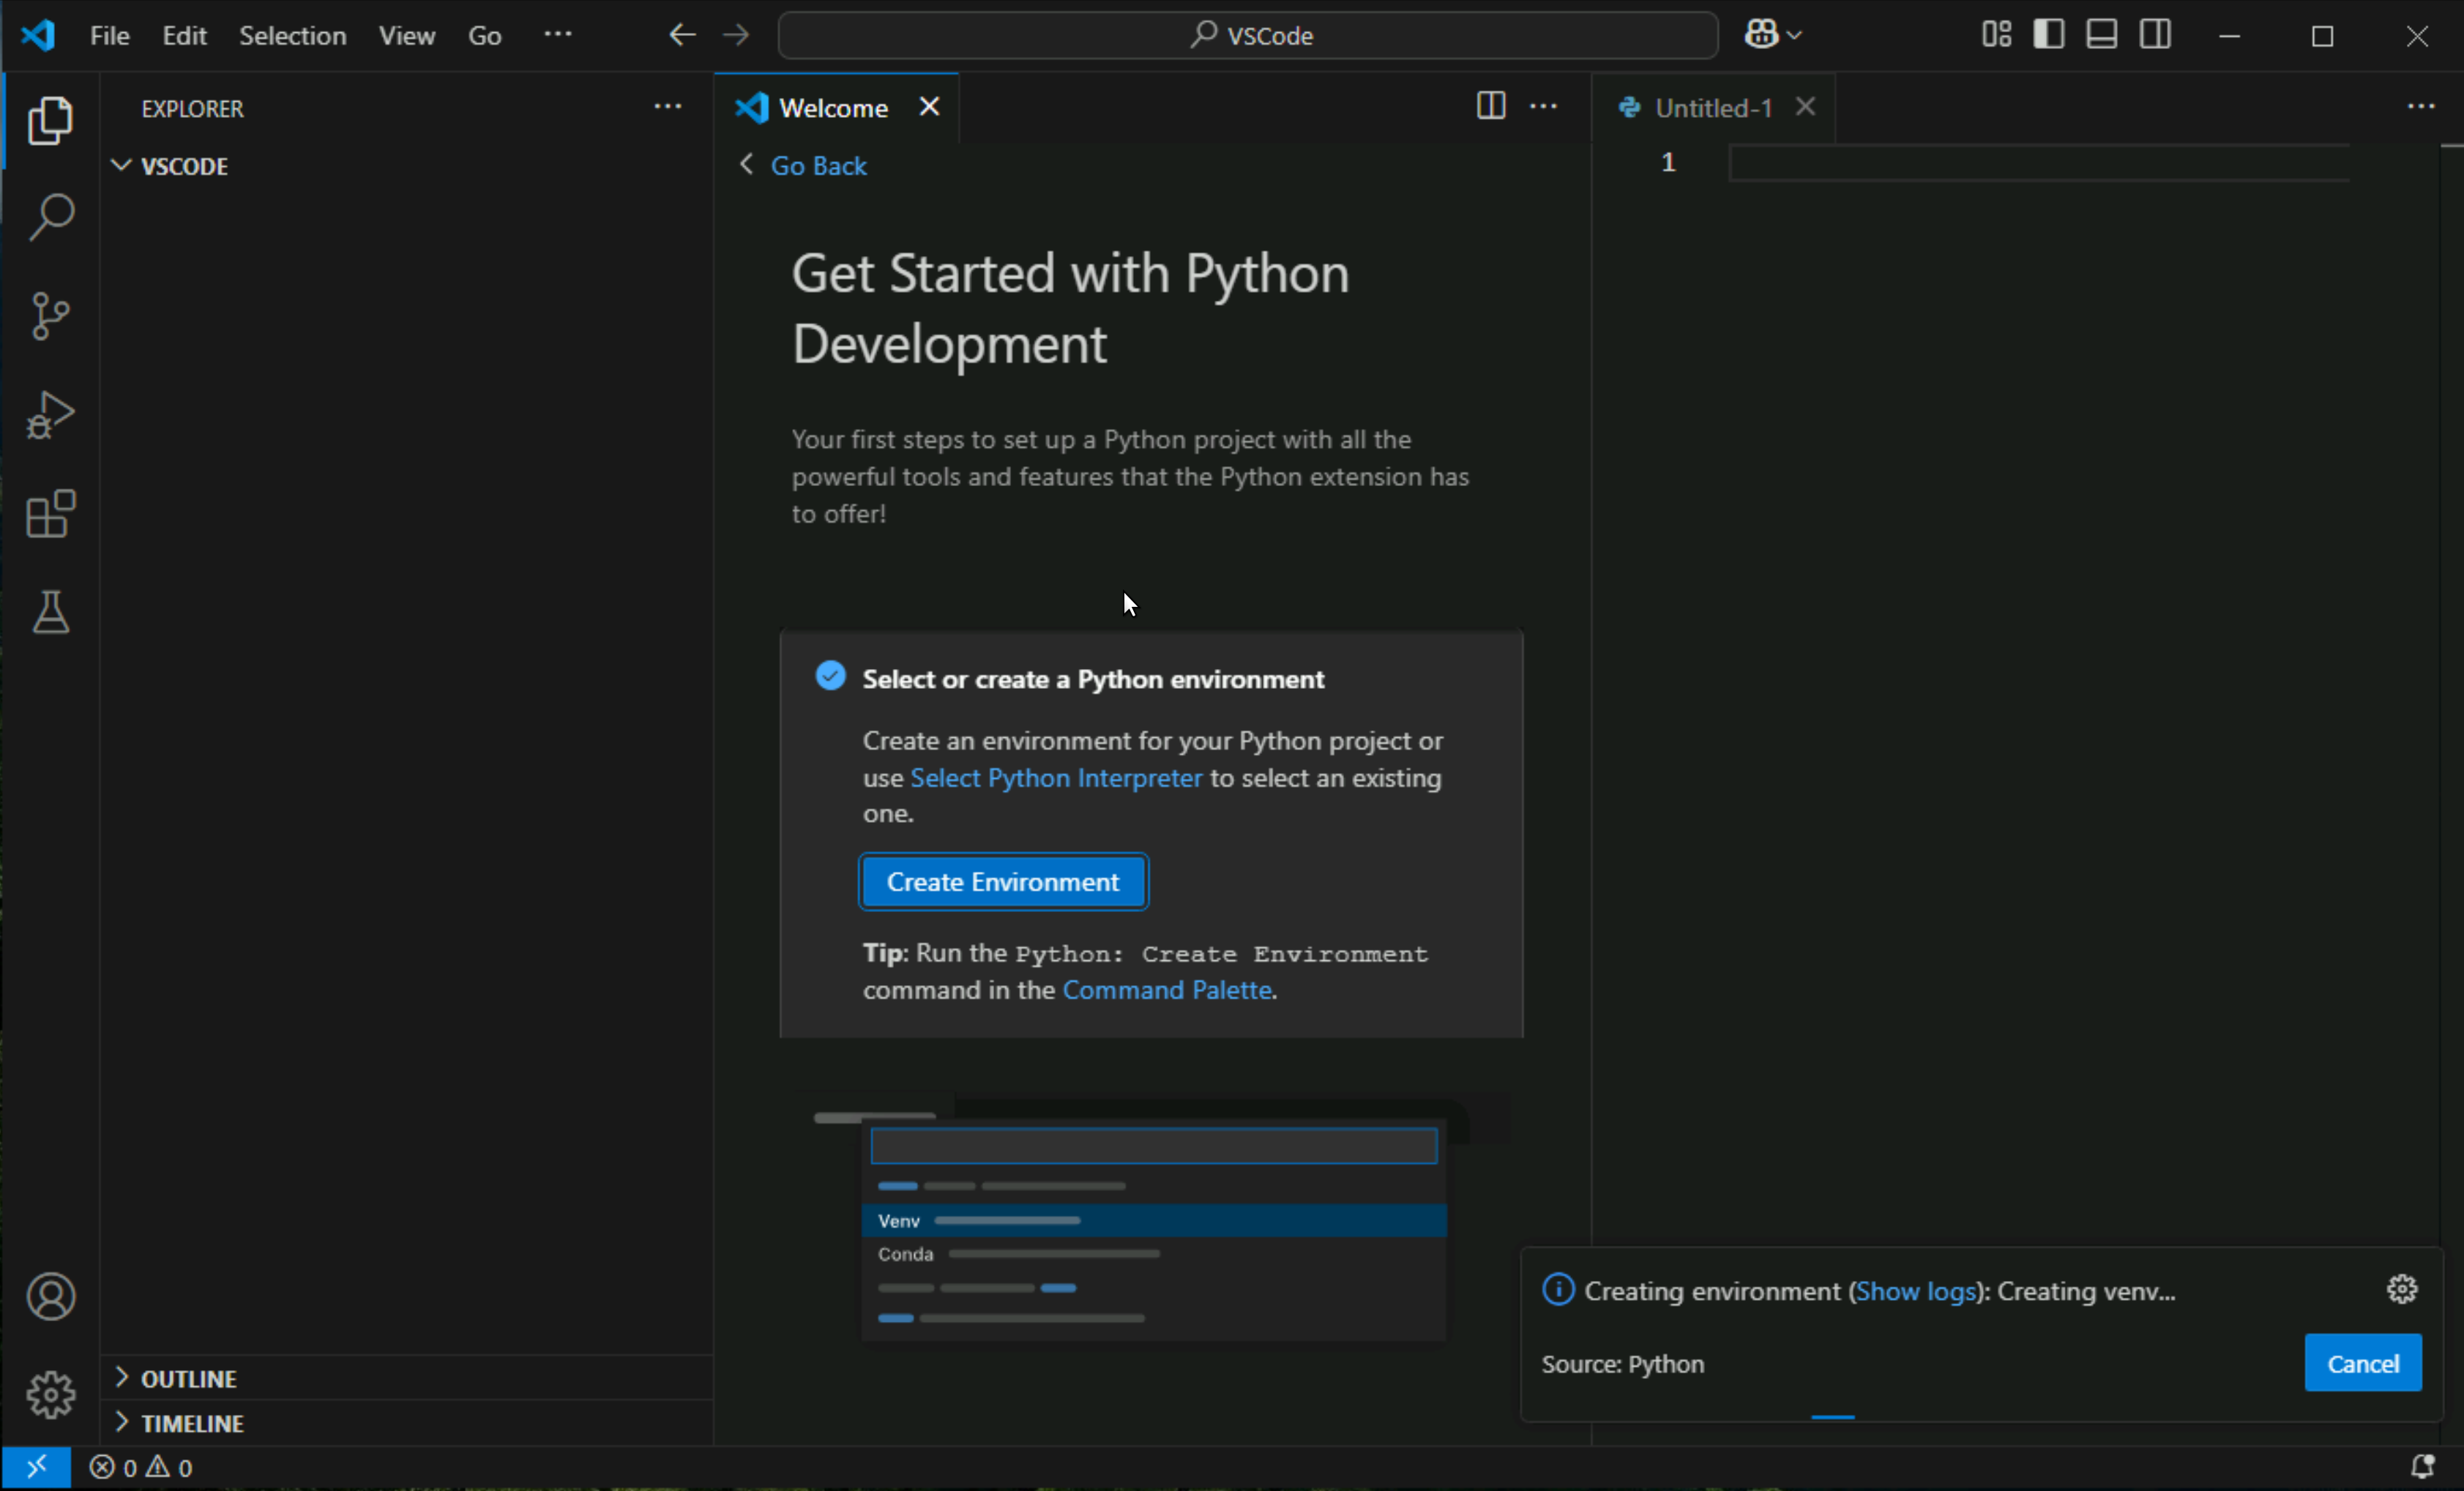Expand the OUTLINE section
The width and height of the screenshot is (2464, 1491).
tap(188, 1379)
